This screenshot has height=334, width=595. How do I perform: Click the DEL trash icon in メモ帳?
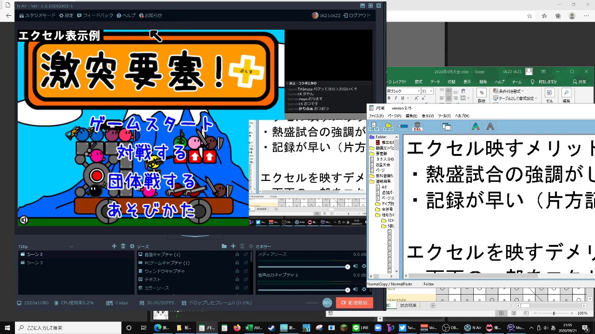417,127
